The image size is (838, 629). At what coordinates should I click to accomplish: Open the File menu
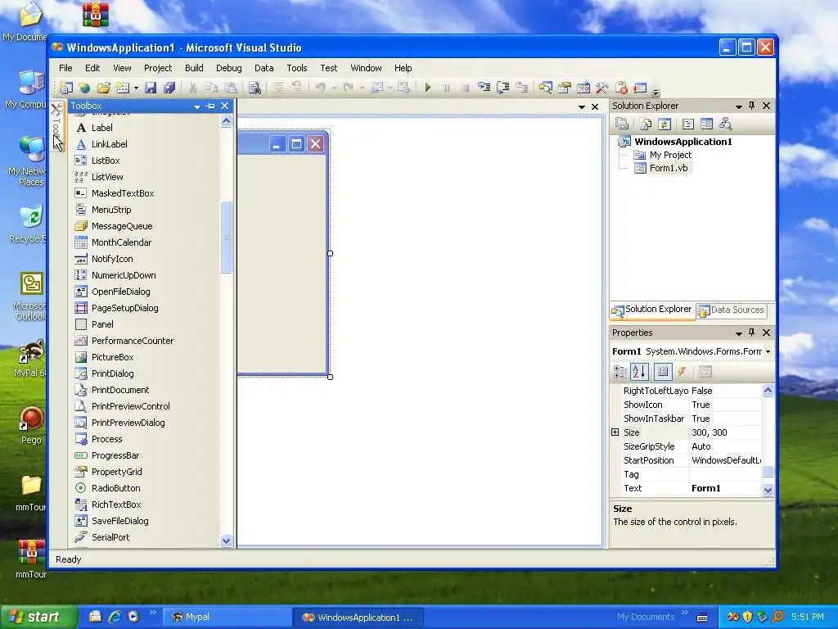65,68
